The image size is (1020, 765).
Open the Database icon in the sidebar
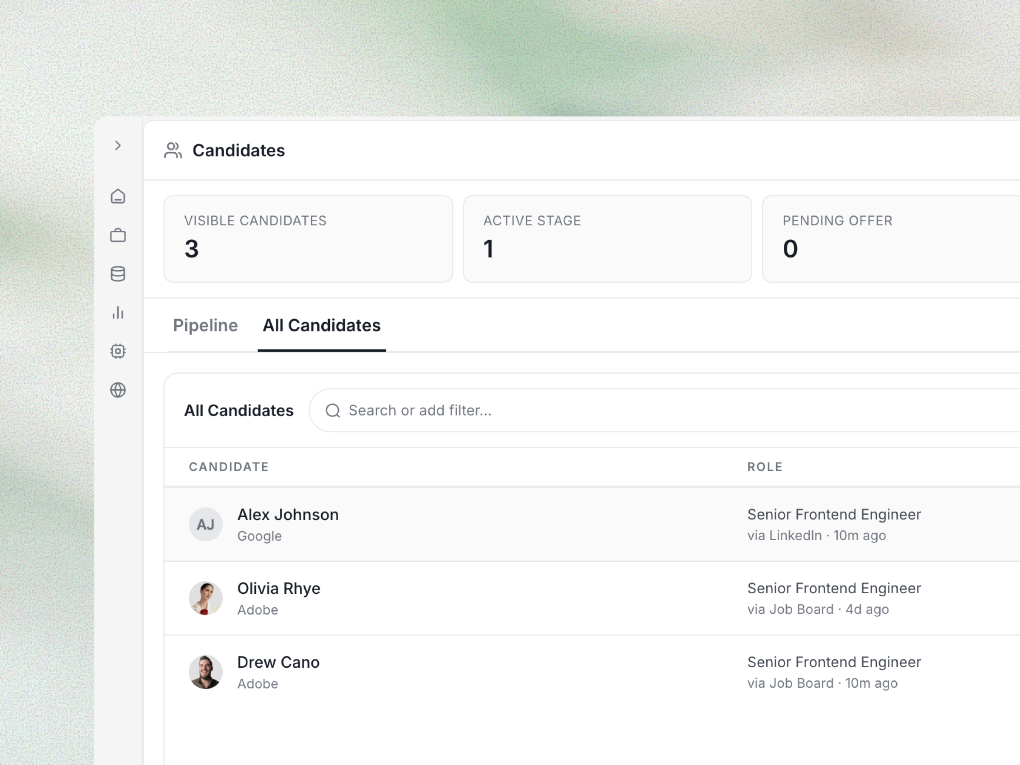pyautogui.click(x=119, y=274)
